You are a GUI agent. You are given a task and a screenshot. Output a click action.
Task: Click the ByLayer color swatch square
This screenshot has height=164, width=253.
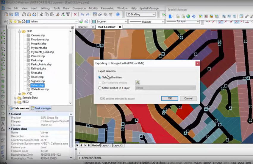(x=94, y=21)
